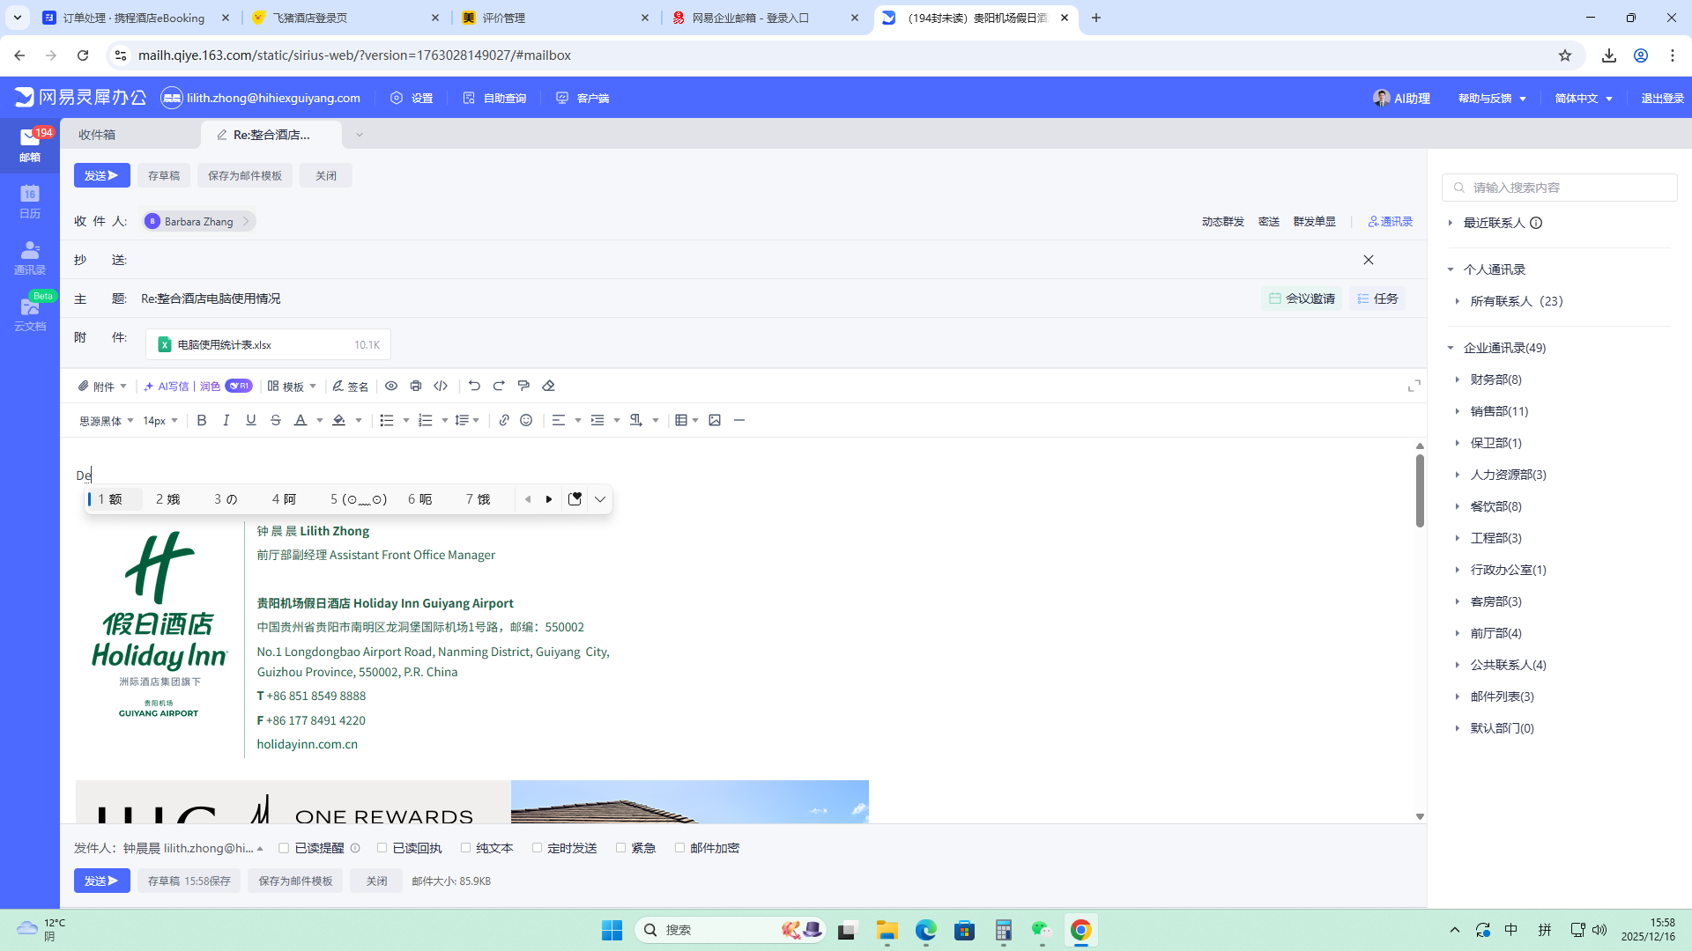This screenshot has width=1692, height=951.
Task: Click the top 发送 send button
Action: tap(101, 175)
